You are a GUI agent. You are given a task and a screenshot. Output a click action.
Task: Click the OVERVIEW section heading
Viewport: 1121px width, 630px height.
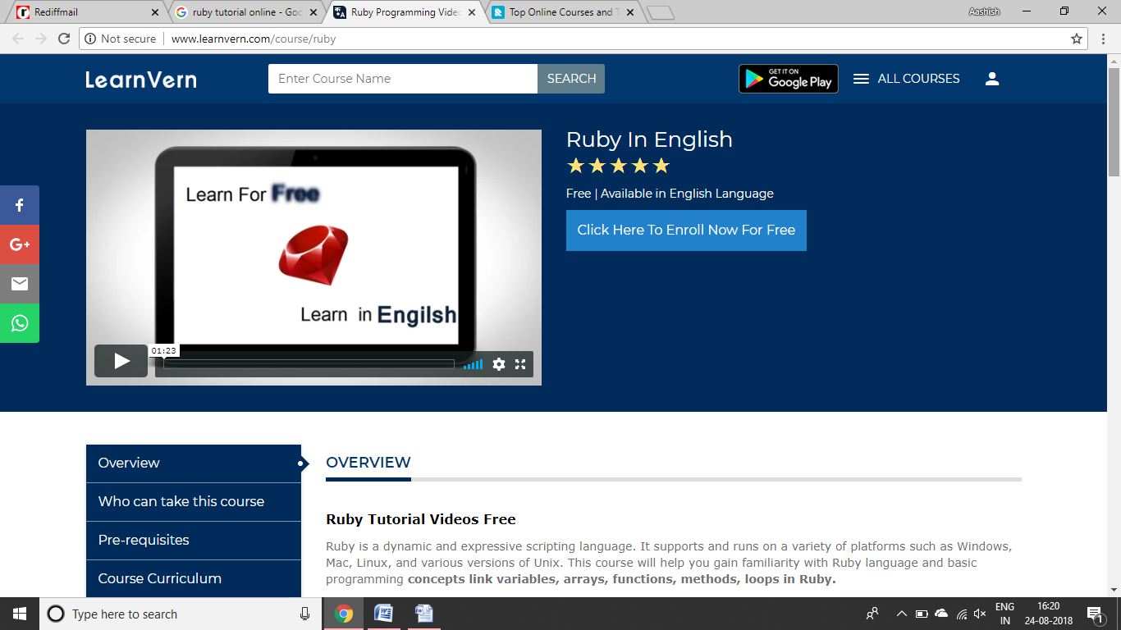coord(368,463)
